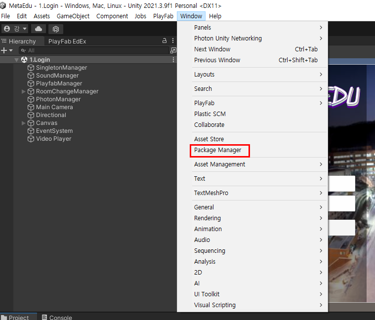Click the Directional cube icon
The height and width of the screenshot is (320, 375).
click(x=31, y=115)
